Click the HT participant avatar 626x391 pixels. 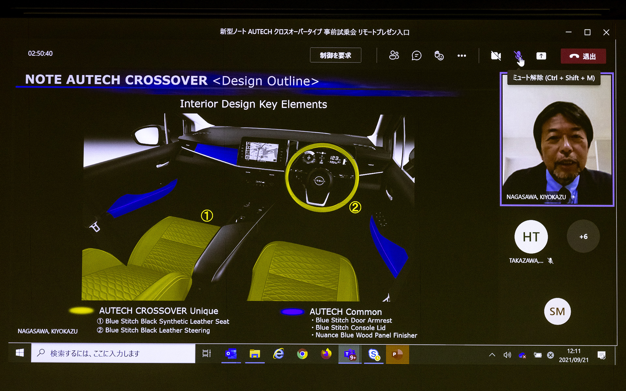point(531,237)
